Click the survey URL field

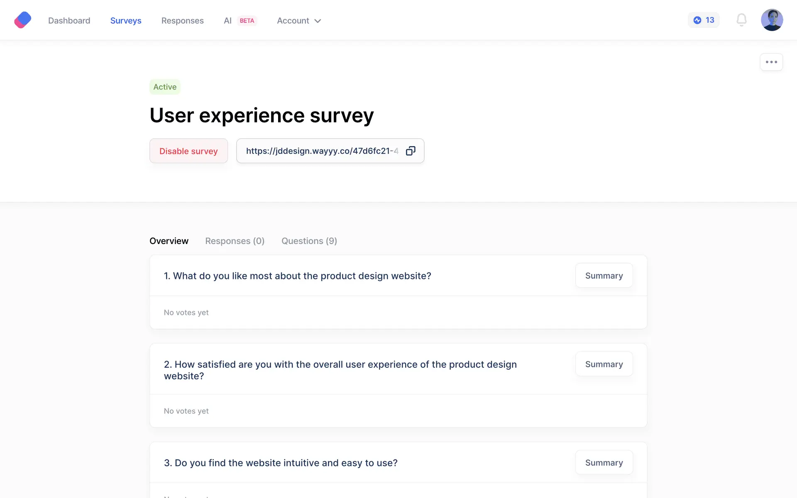322,151
